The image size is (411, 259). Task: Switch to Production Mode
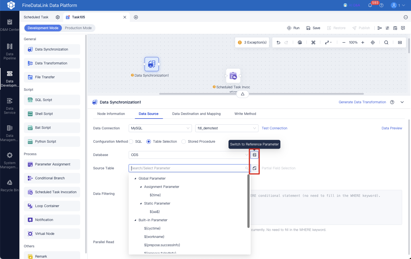pos(78,28)
